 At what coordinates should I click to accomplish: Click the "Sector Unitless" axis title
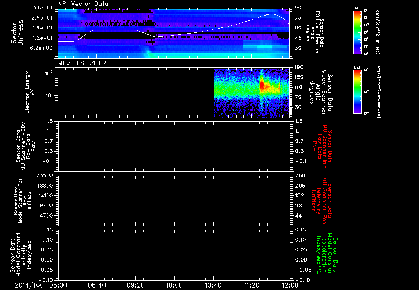point(17,33)
